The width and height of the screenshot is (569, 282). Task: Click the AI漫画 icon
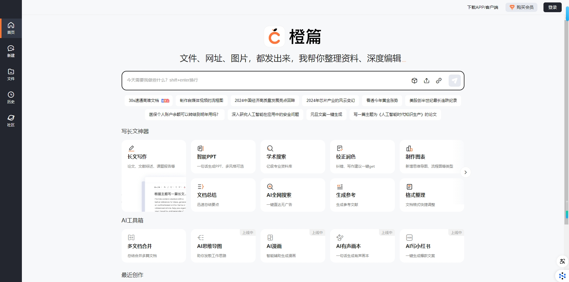(270, 238)
